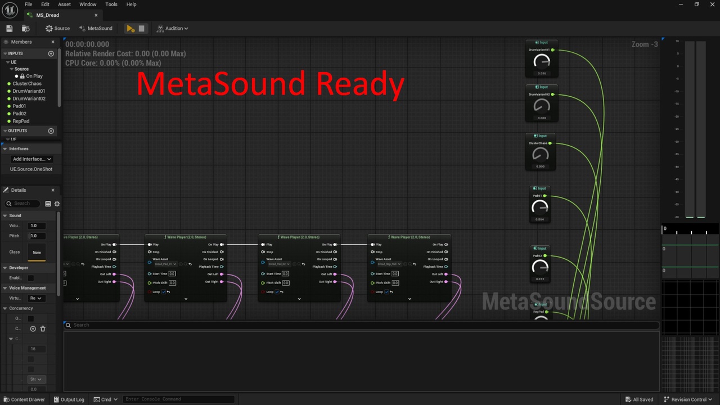Click the Details search field
Screen dimensions: 720x405
[22, 204]
